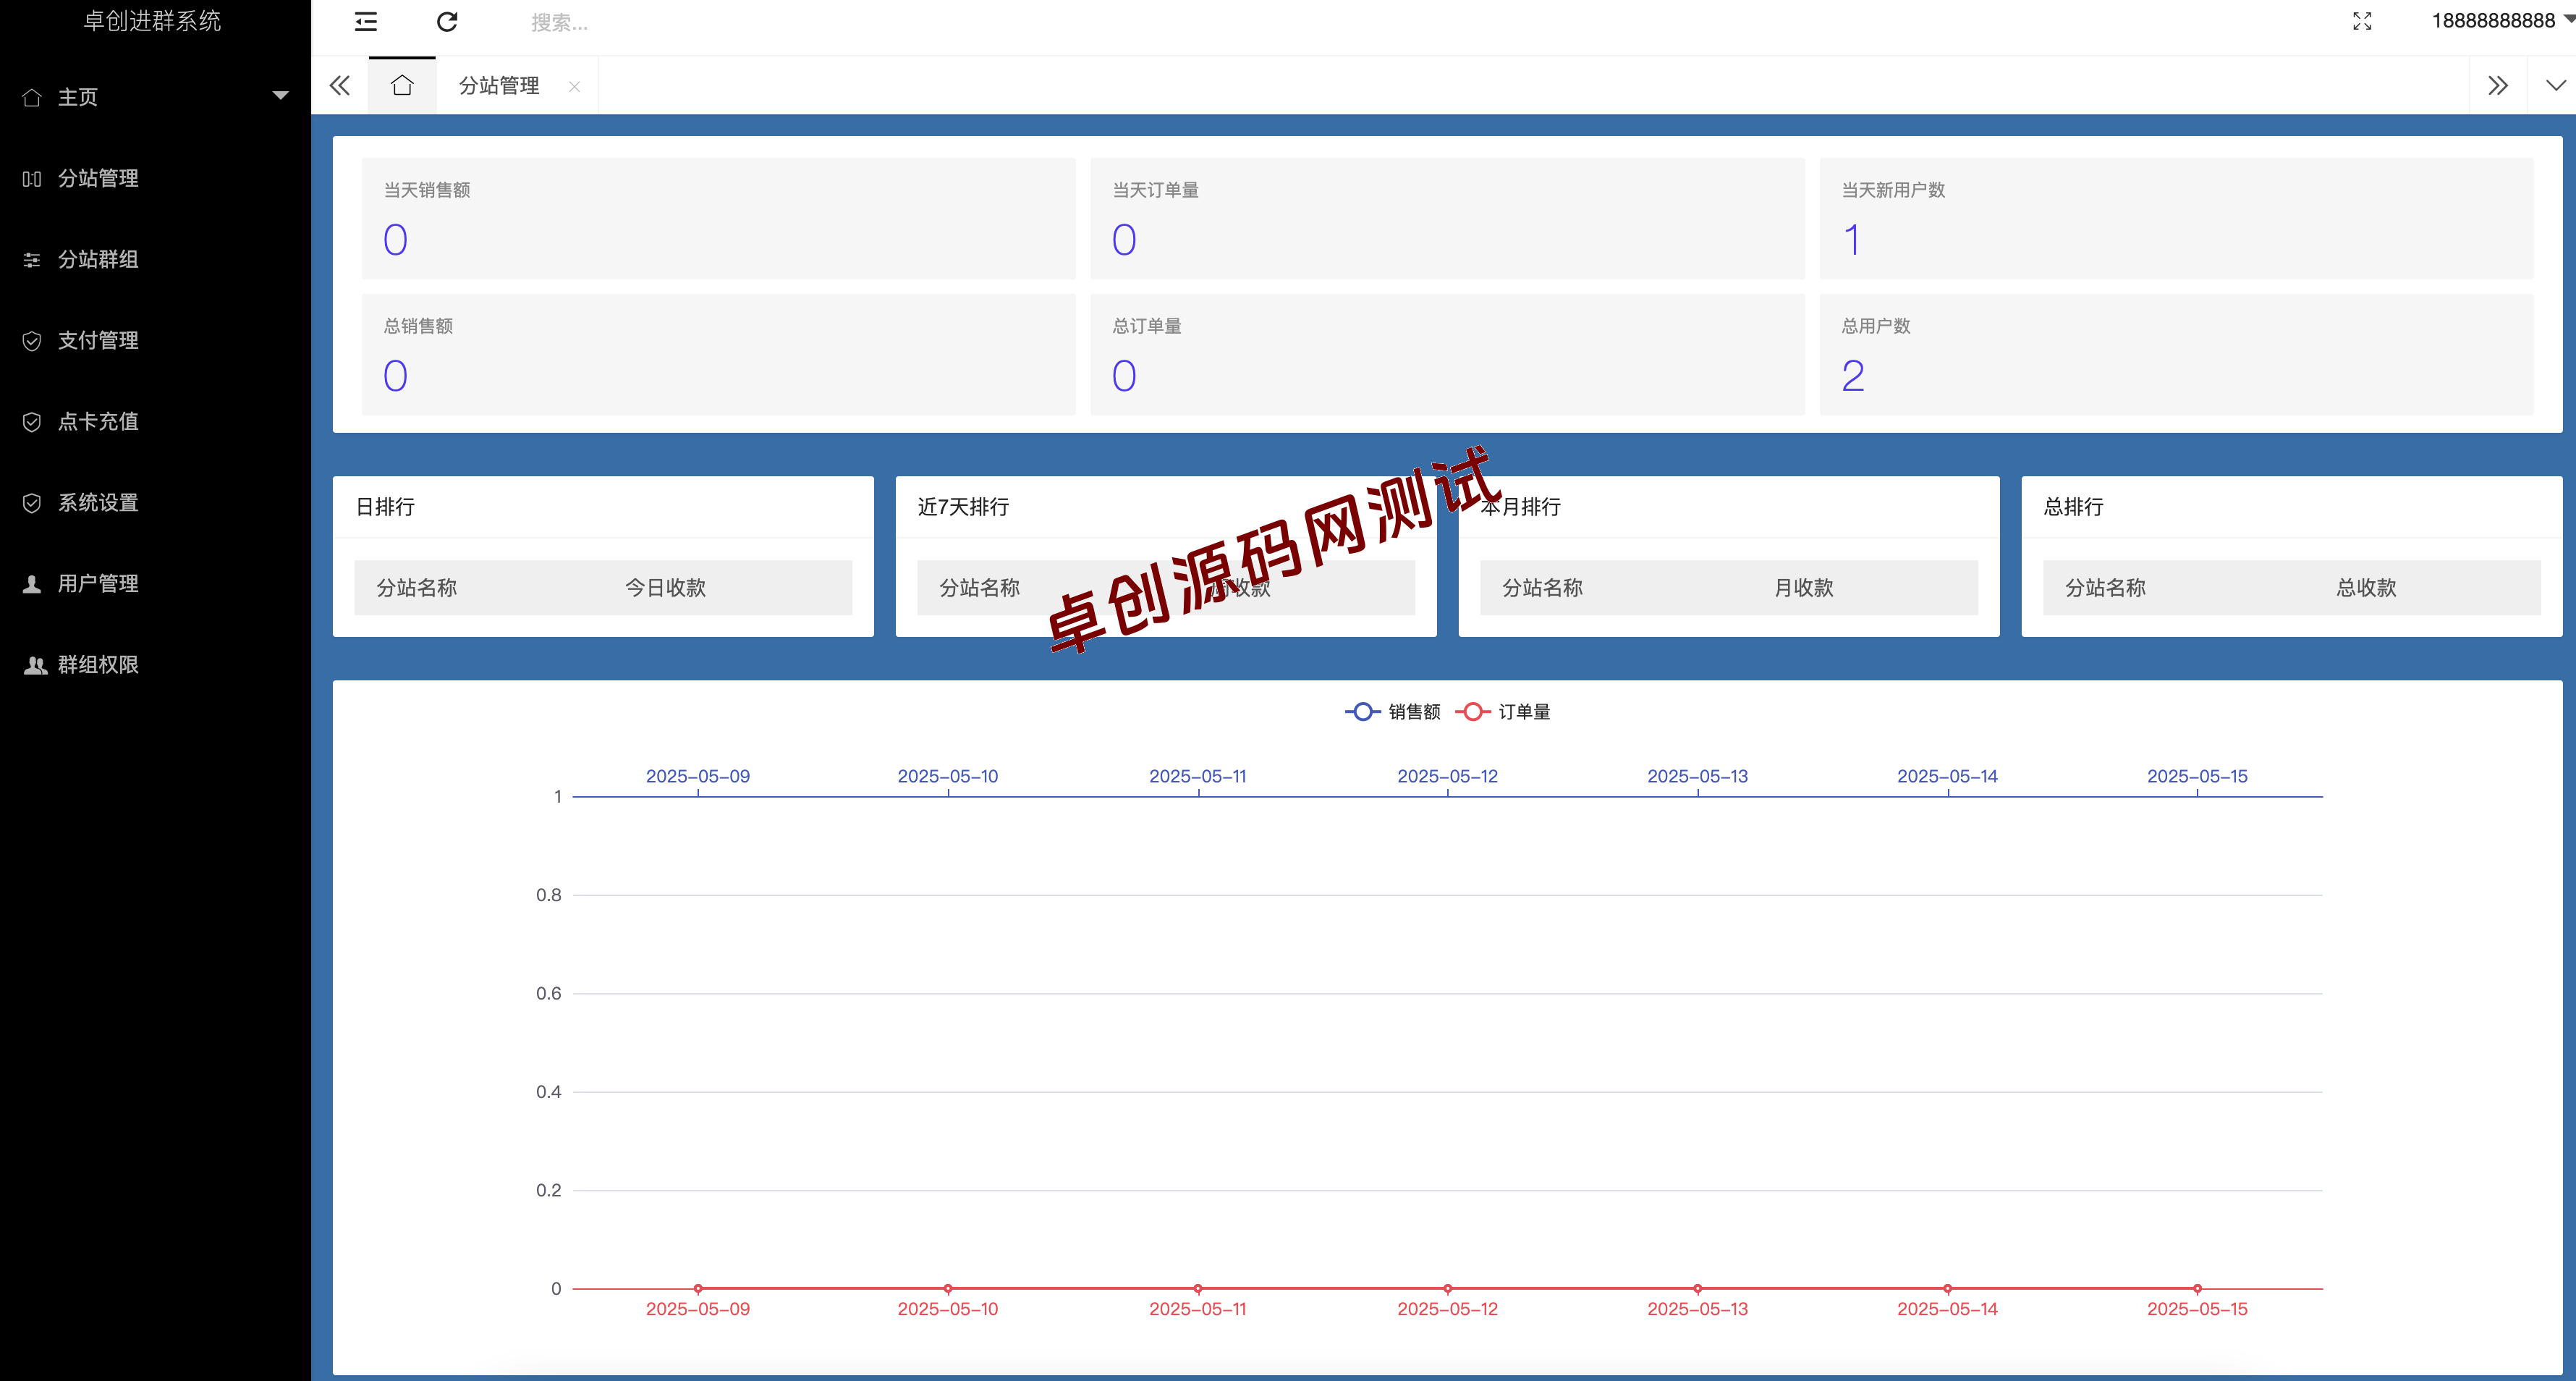The image size is (2576, 1381).
Task: Click the 点卡充值 shield icon
Action: [32, 422]
